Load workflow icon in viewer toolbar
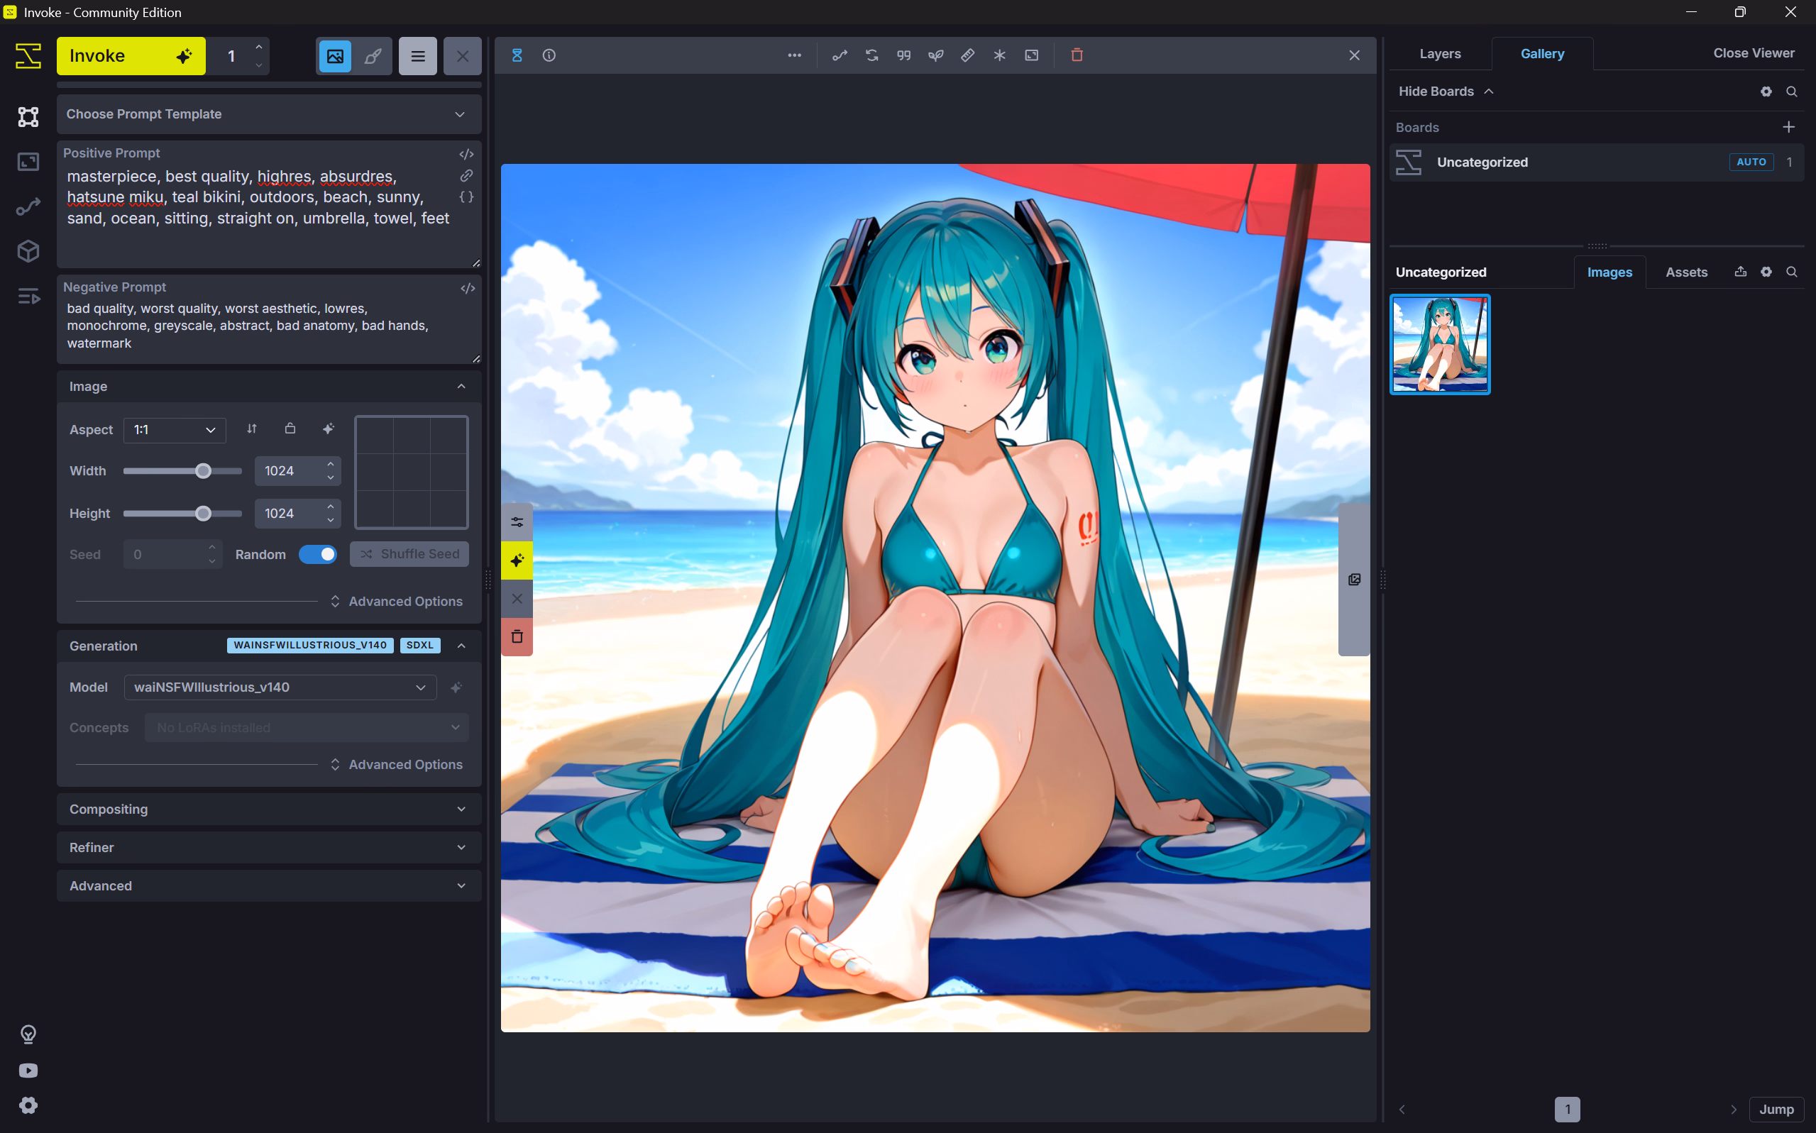 pos(840,55)
